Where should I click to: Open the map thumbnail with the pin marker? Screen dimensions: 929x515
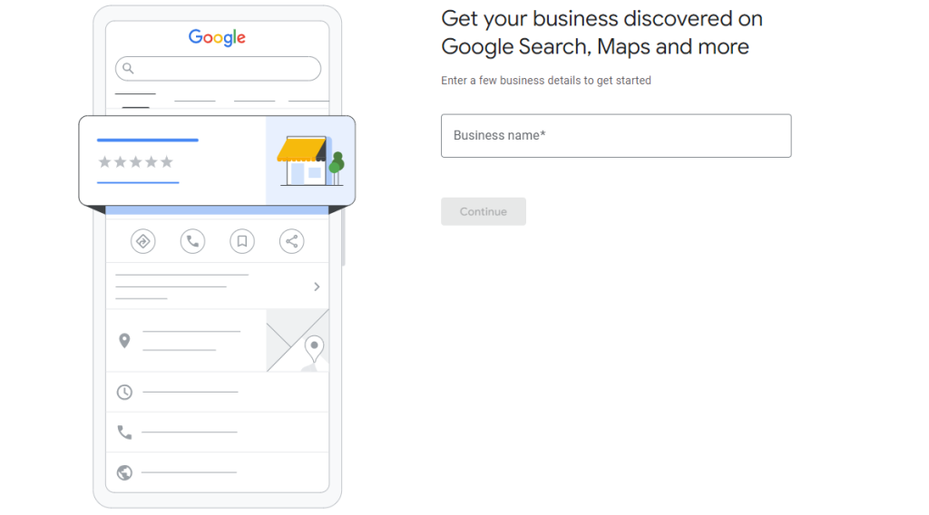298,340
